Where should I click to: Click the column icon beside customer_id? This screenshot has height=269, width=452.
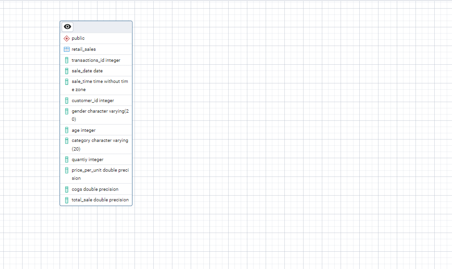tap(67, 100)
